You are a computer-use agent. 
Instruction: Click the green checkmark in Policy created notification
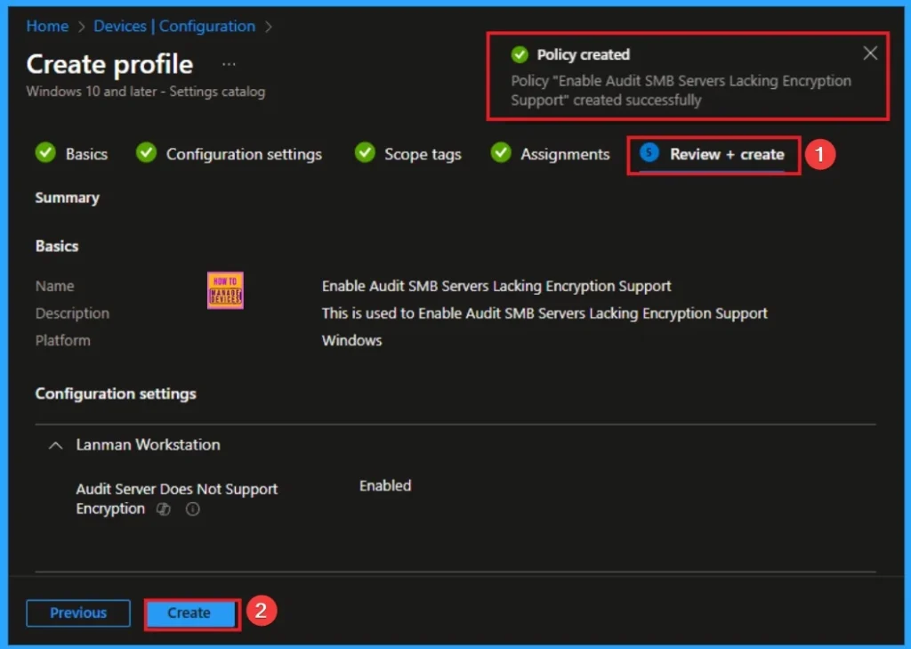click(520, 55)
